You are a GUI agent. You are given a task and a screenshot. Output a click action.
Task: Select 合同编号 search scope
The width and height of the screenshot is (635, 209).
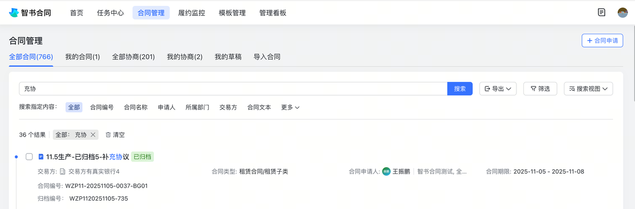coord(102,107)
